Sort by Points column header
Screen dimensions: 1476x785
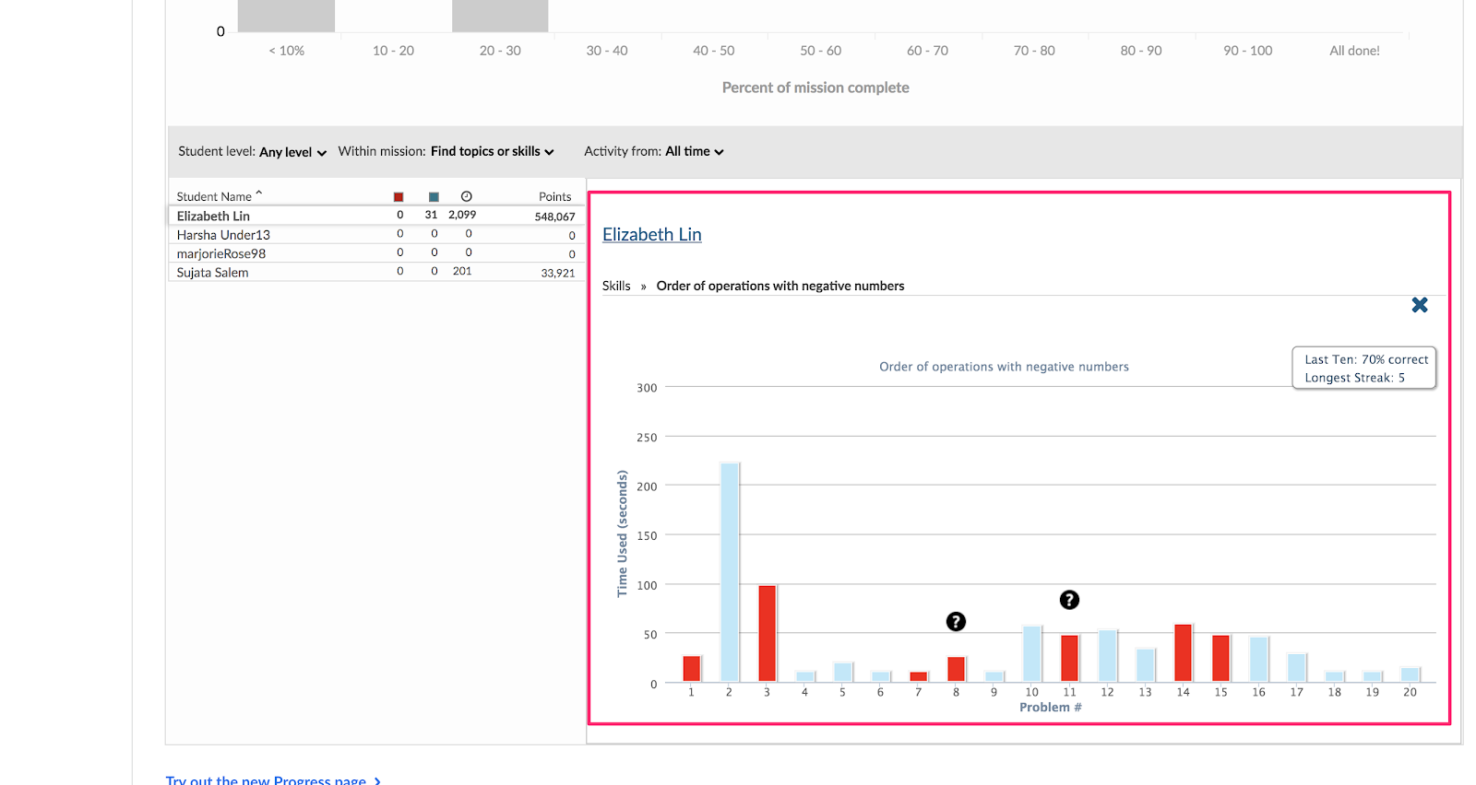(554, 197)
